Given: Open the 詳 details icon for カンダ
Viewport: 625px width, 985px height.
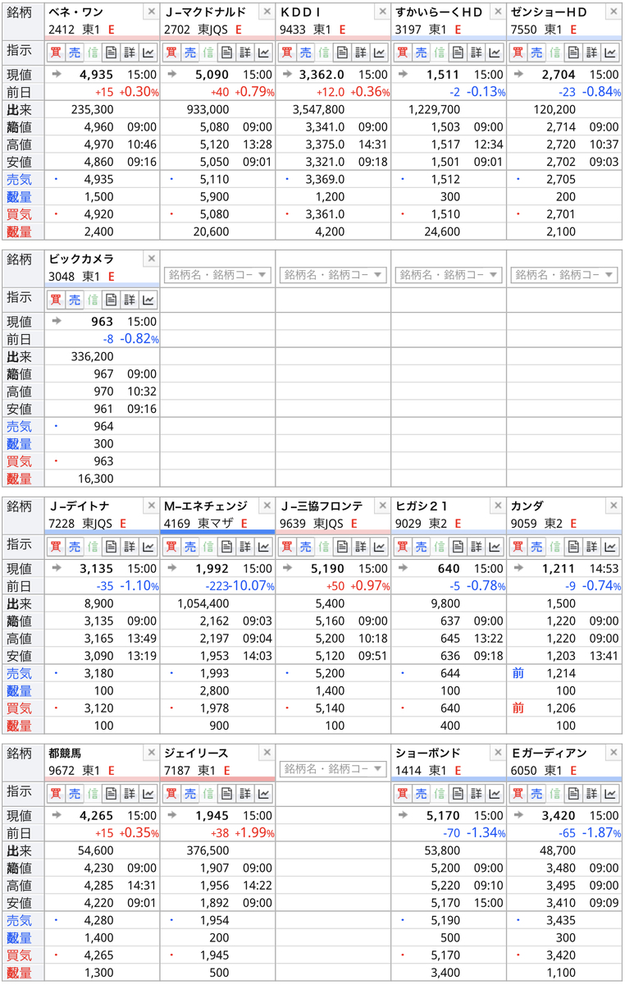Looking at the screenshot, I should 592,547.
